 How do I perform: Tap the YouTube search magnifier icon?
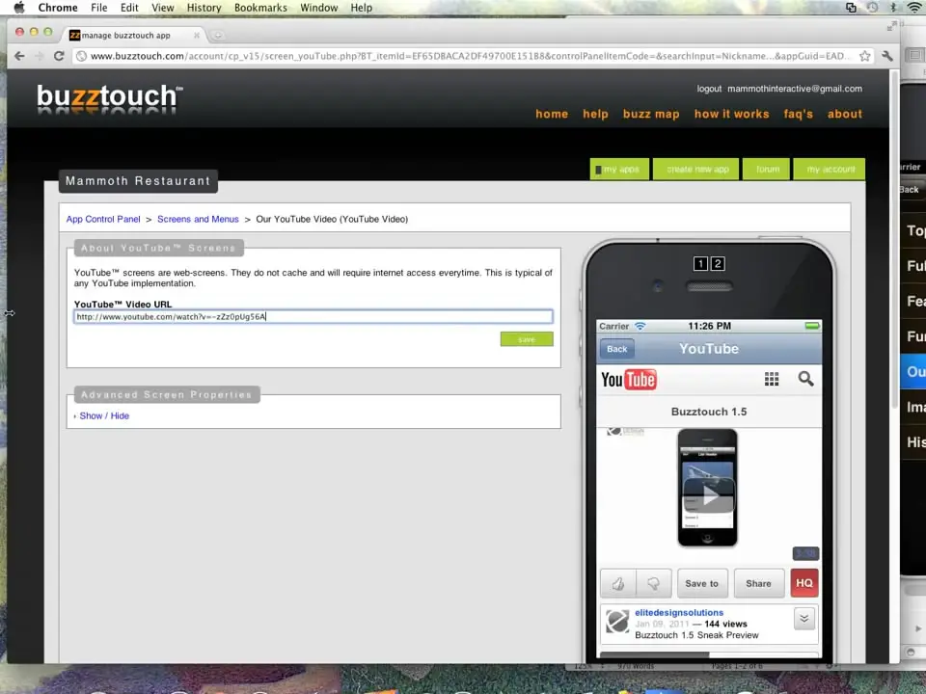point(805,379)
